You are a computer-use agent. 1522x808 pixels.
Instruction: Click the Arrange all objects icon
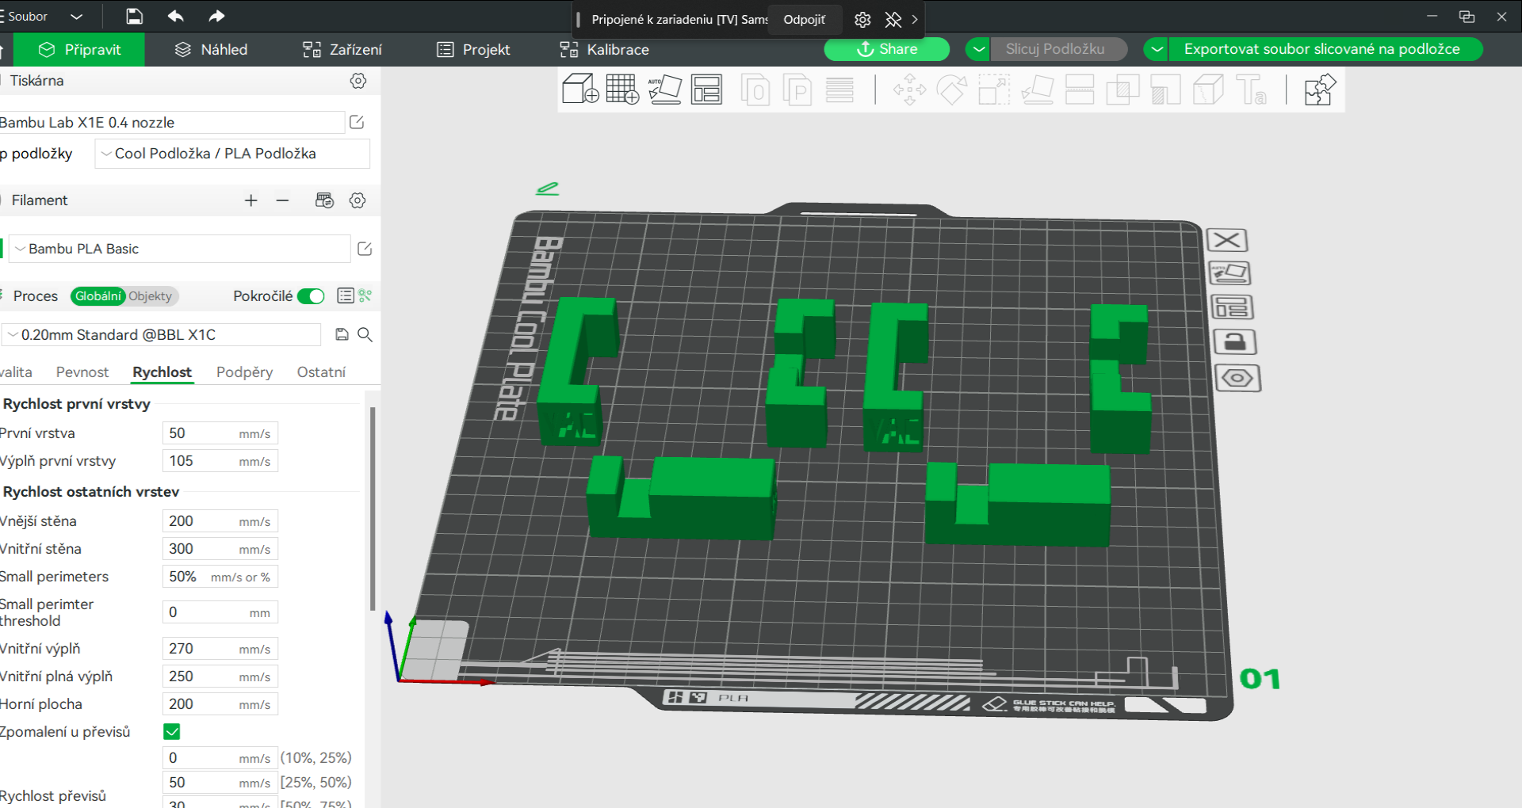pyautogui.click(x=706, y=89)
